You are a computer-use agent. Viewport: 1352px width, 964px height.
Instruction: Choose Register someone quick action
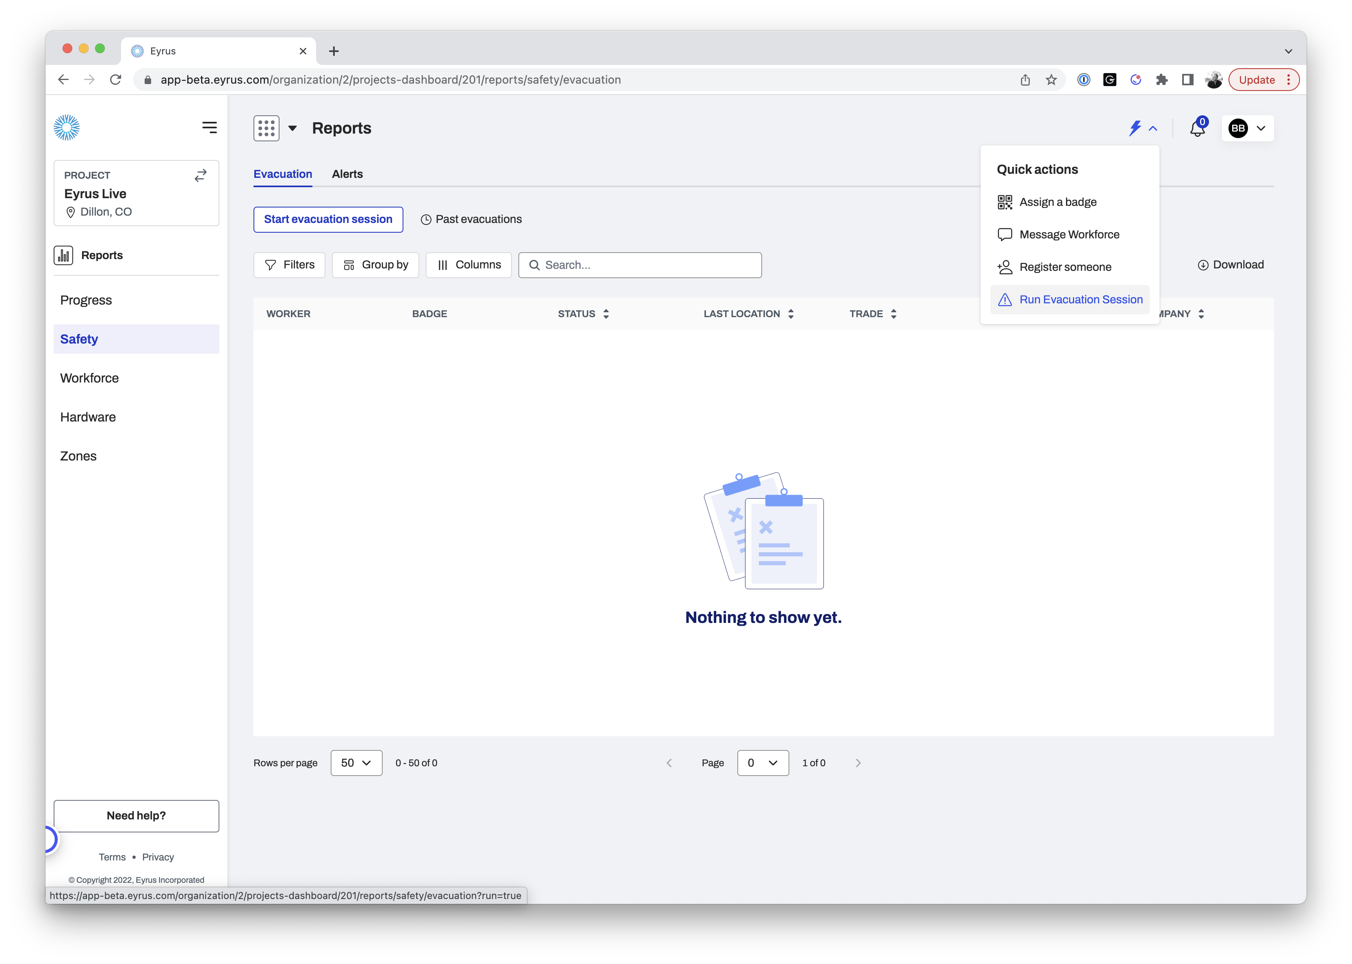click(x=1070, y=267)
